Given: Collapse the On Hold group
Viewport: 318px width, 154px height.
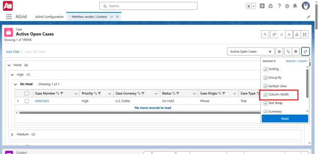Looking at the screenshot, I should 15,84.
